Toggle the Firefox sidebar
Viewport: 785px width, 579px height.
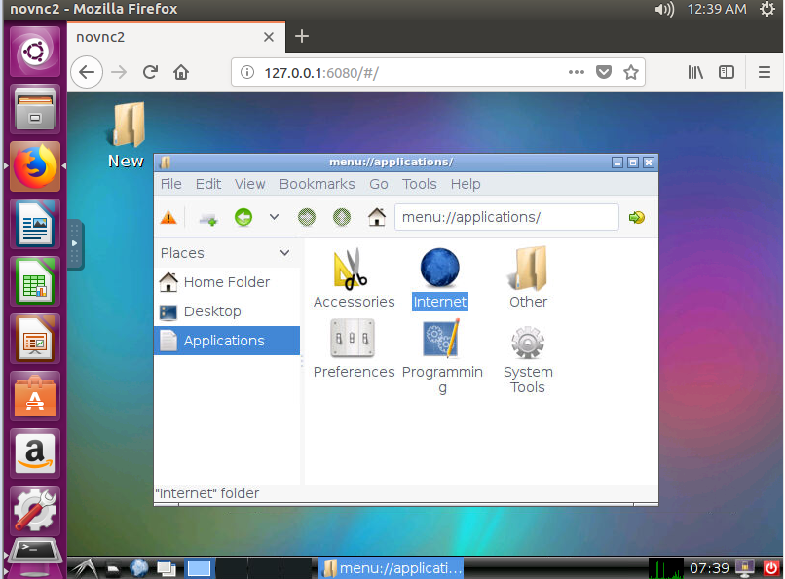pyautogui.click(x=727, y=73)
